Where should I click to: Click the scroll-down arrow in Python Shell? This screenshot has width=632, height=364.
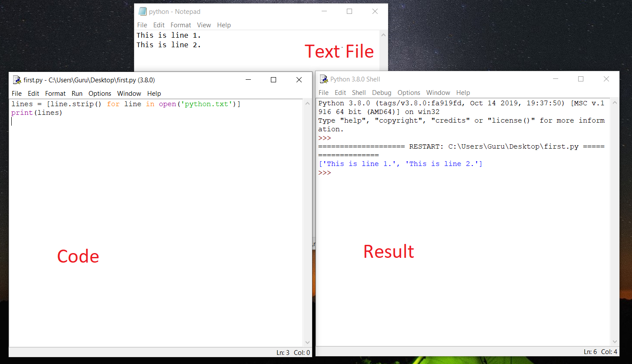[615, 341]
